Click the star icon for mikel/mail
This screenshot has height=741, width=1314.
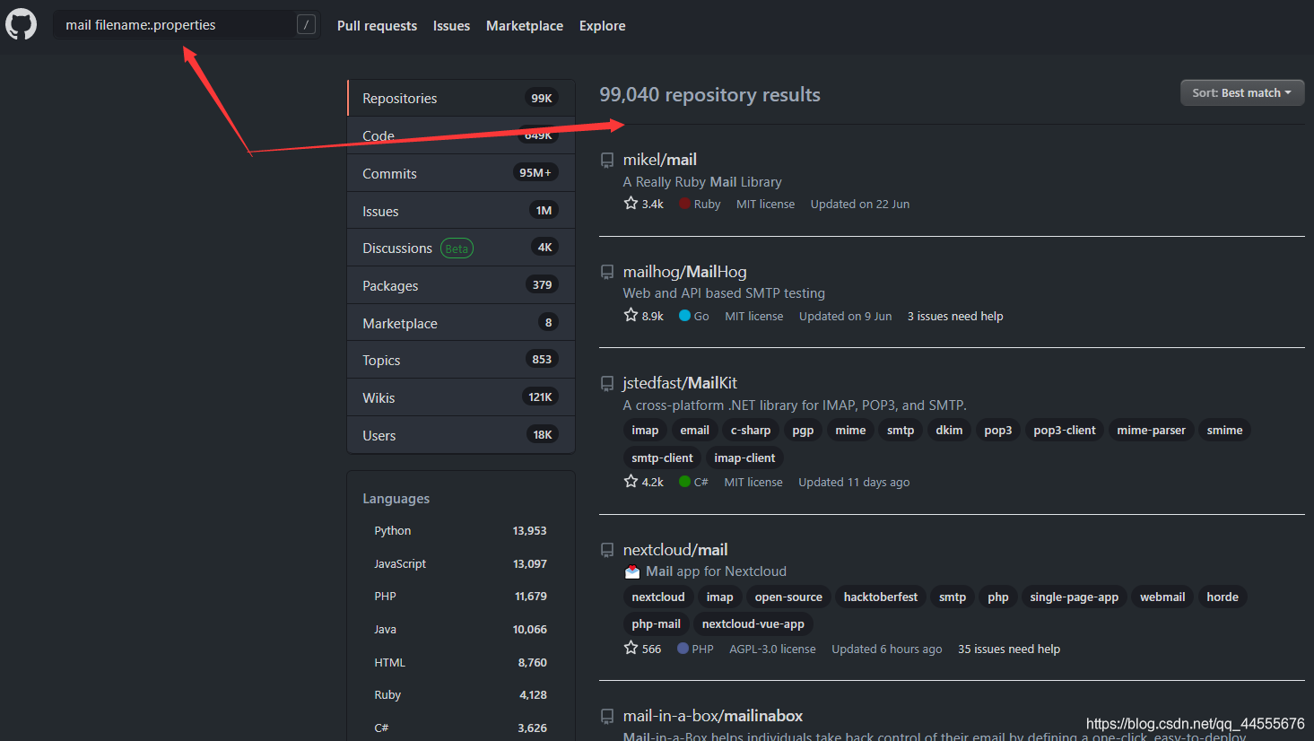click(x=631, y=204)
